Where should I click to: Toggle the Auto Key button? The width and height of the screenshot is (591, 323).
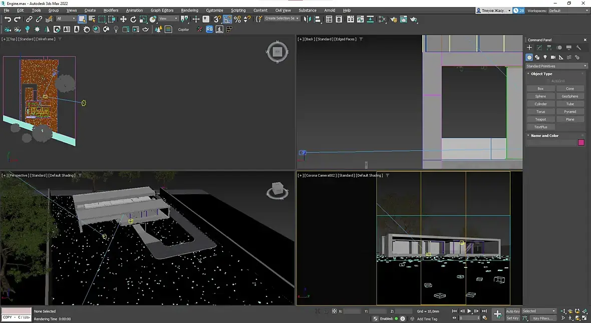coord(512,311)
